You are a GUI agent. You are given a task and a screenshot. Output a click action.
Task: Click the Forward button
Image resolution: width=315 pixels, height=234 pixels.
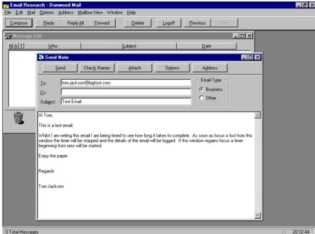click(102, 23)
